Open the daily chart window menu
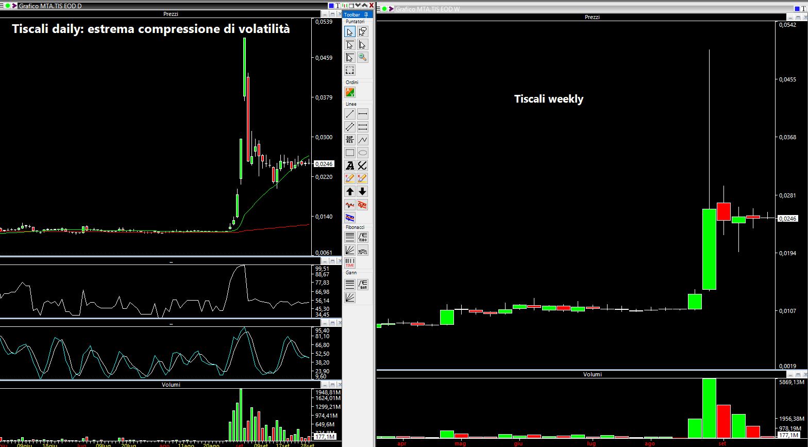 (2, 6)
